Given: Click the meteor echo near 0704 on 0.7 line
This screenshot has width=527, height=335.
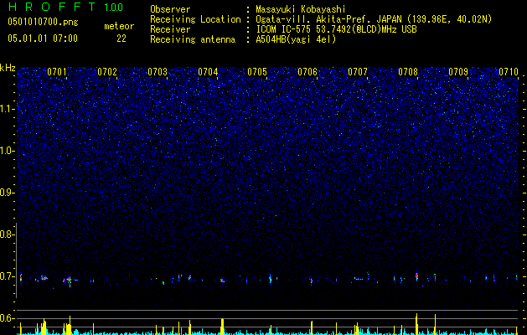Looking at the screenshot, I should click(222, 281).
